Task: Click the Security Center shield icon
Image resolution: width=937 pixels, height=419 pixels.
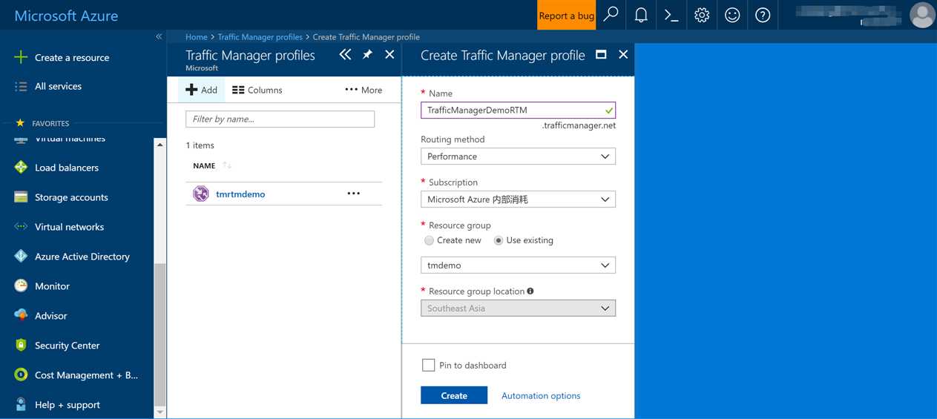Action: pos(21,345)
